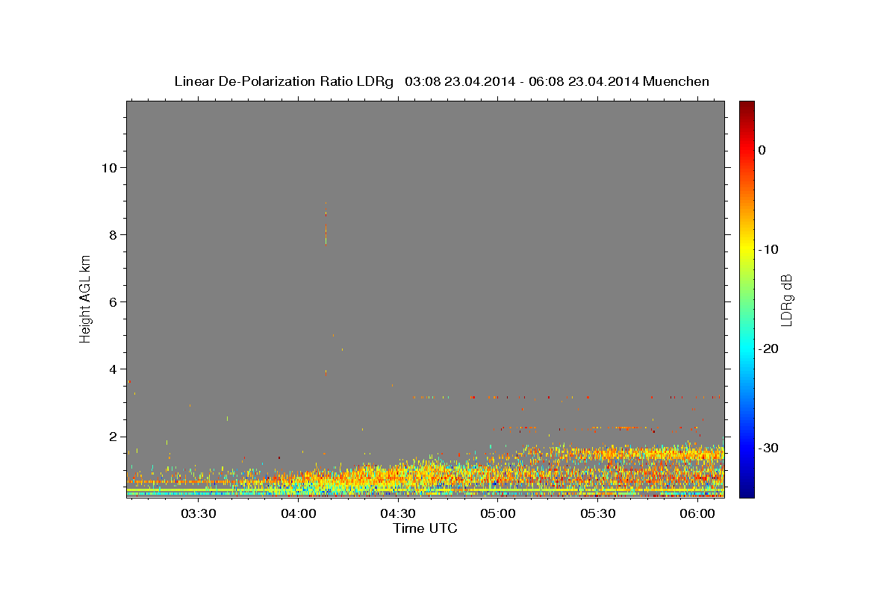Click the height tick label '6'
896x597 pixels.
113,301
